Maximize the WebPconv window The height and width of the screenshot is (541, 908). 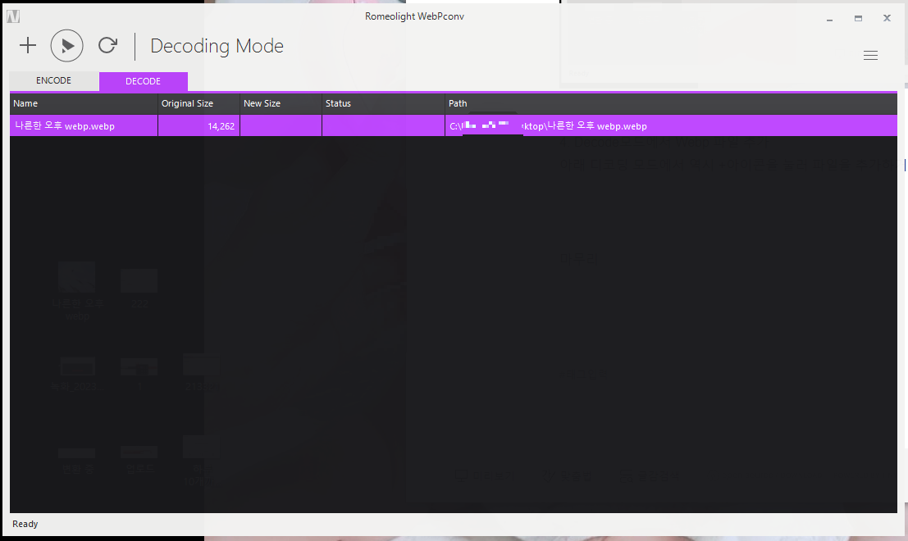coord(858,19)
